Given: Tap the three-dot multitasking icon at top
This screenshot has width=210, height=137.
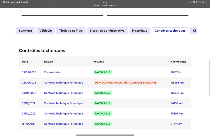Looking at the screenshot, I should click(105, 2).
